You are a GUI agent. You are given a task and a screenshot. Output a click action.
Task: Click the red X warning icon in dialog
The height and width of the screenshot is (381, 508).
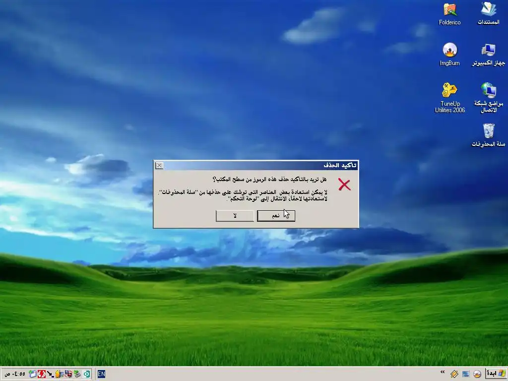(x=344, y=185)
